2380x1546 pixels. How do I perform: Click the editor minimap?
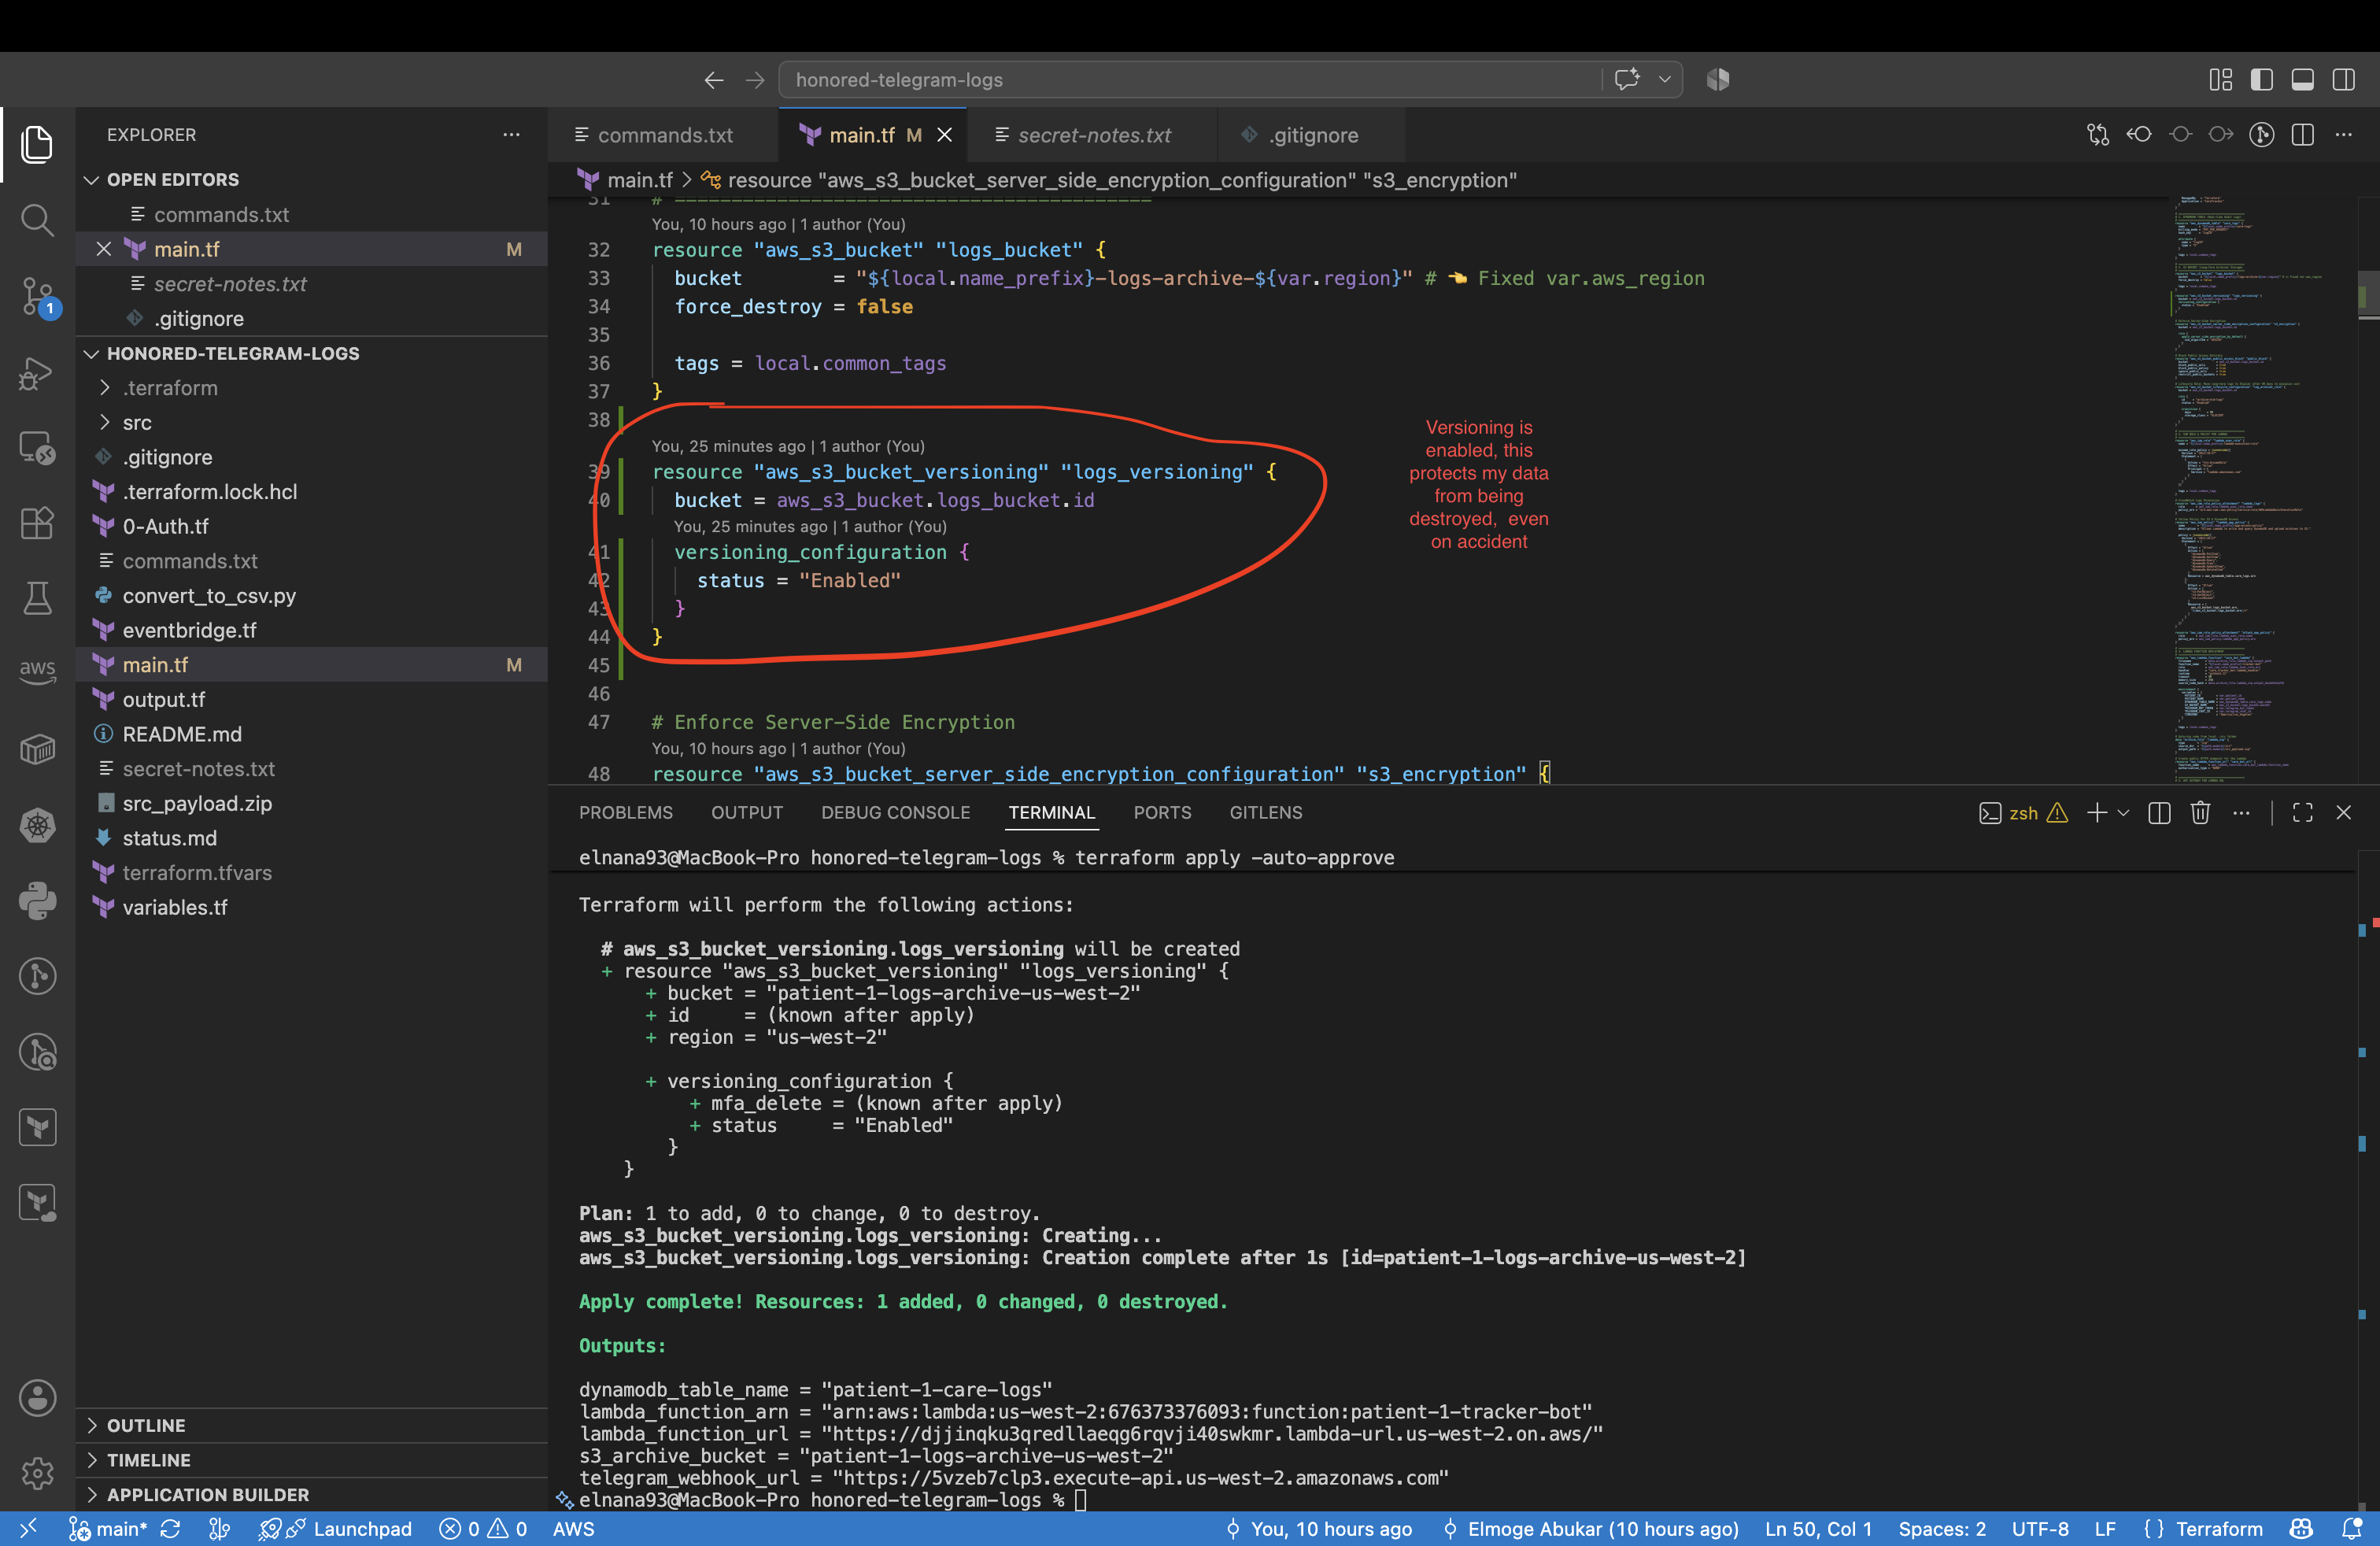point(2262,490)
